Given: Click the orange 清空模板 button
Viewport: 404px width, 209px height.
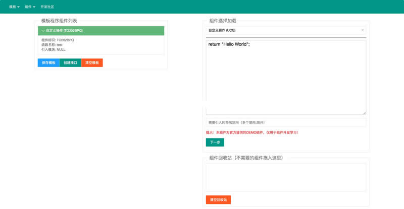Looking at the screenshot, I should coord(92,63).
